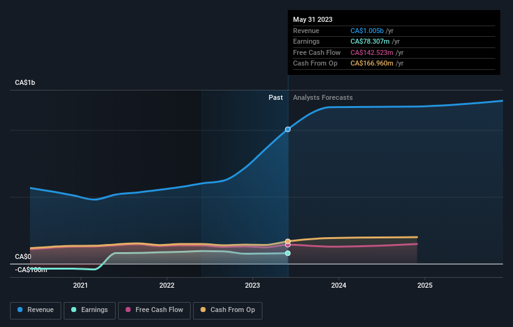Click the CA$78.307m earnings value
513x327 pixels.
click(x=370, y=41)
